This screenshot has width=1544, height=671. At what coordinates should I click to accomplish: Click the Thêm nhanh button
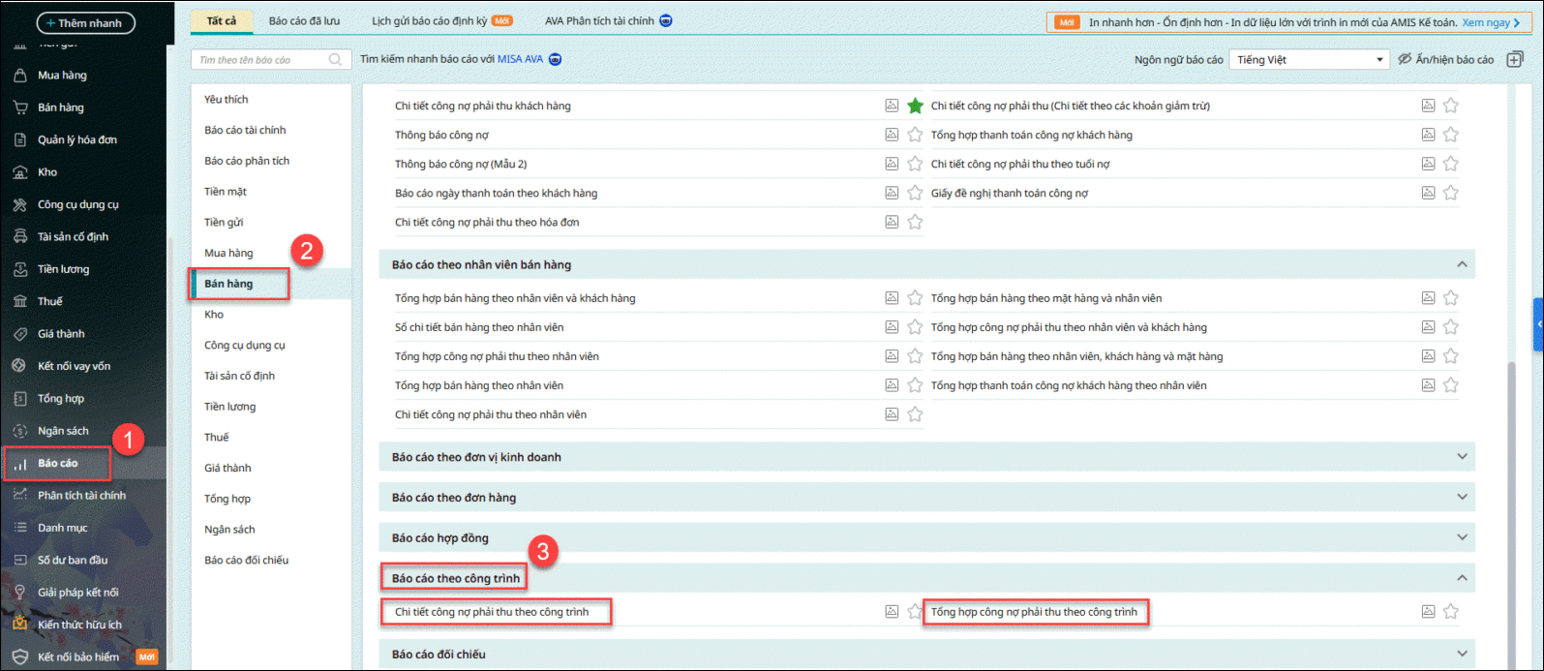point(85,22)
